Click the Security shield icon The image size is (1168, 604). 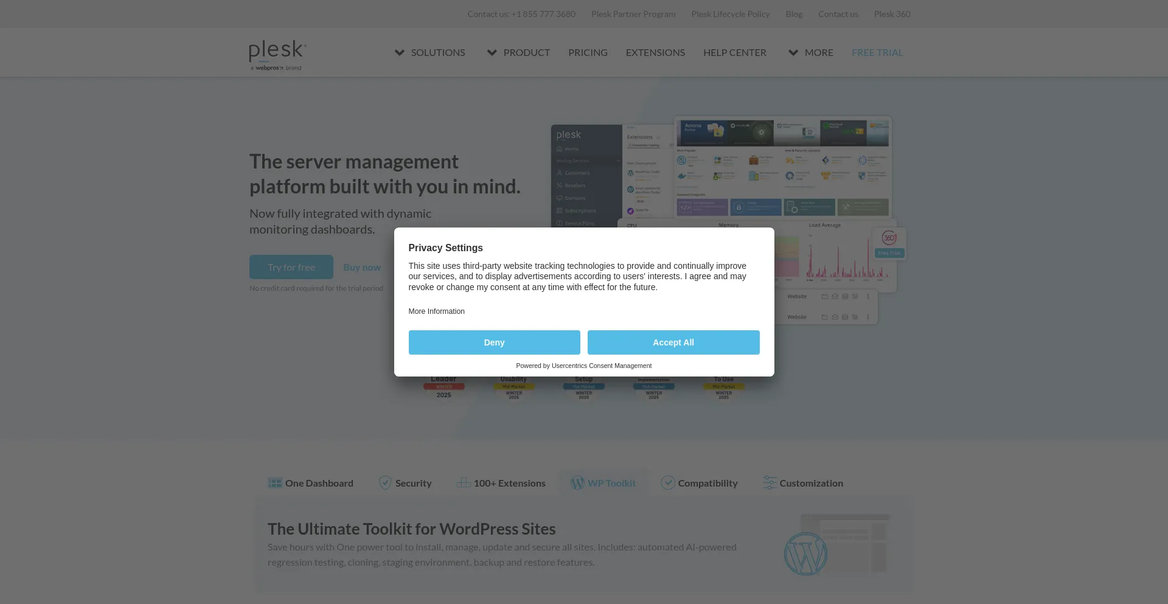pos(385,483)
